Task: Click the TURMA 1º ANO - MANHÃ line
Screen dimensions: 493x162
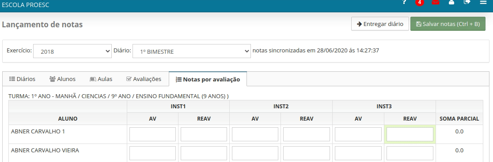Action: coord(118,96)
